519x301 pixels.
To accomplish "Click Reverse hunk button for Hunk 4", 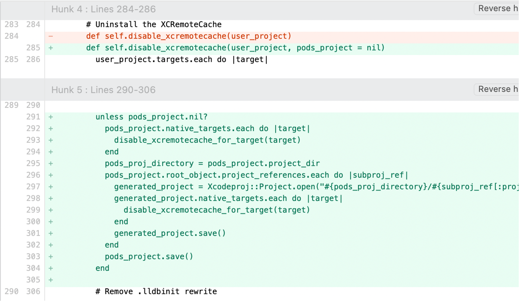I will coord(497,9).
